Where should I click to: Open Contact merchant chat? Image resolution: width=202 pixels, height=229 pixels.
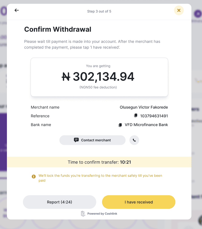pos(92,140)
